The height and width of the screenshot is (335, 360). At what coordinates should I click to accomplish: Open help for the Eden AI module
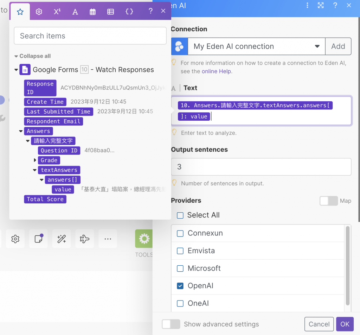[335, 5]
